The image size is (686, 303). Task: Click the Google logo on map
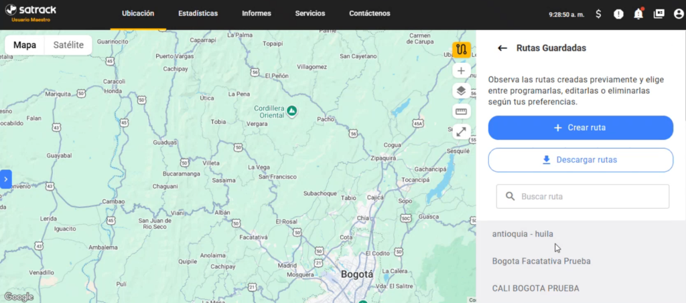pyautogui.click(x=18, y=297)
